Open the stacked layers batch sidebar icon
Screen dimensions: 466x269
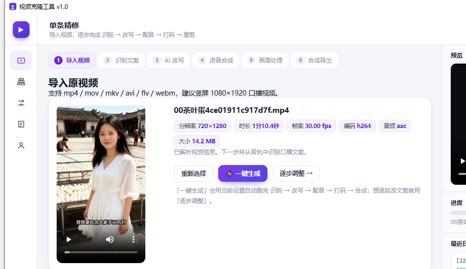[x=21, y=82]
